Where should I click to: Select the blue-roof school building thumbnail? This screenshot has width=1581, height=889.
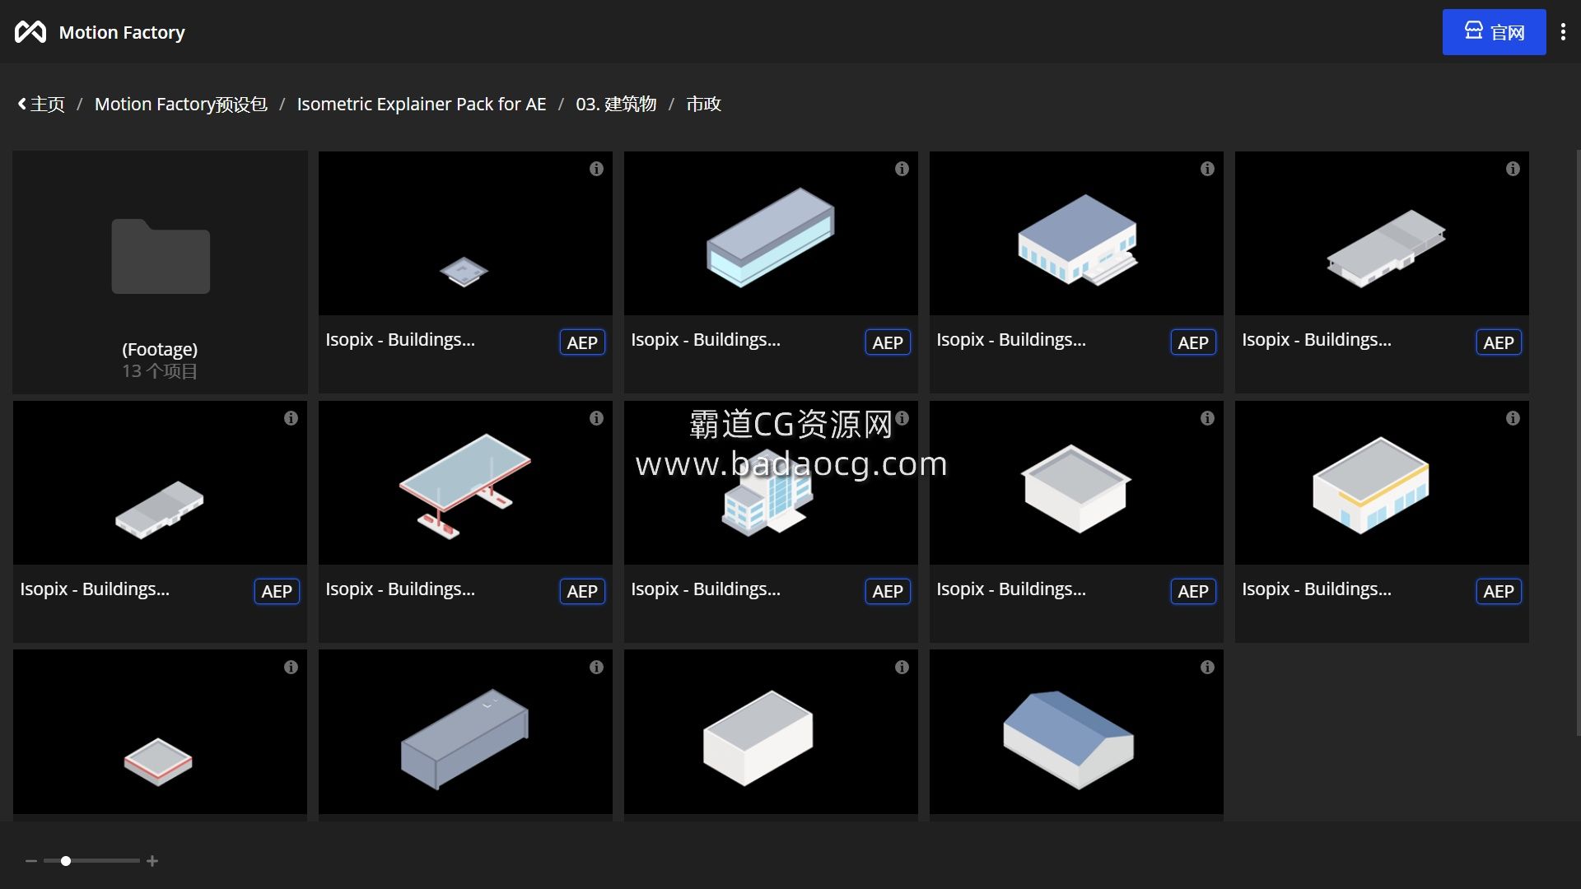click(x=1076, y=234)
